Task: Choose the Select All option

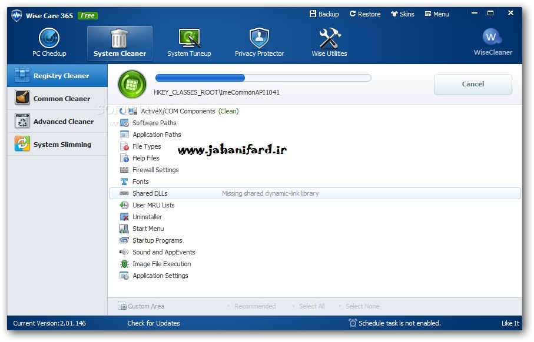Action: (x=311, y=306)
